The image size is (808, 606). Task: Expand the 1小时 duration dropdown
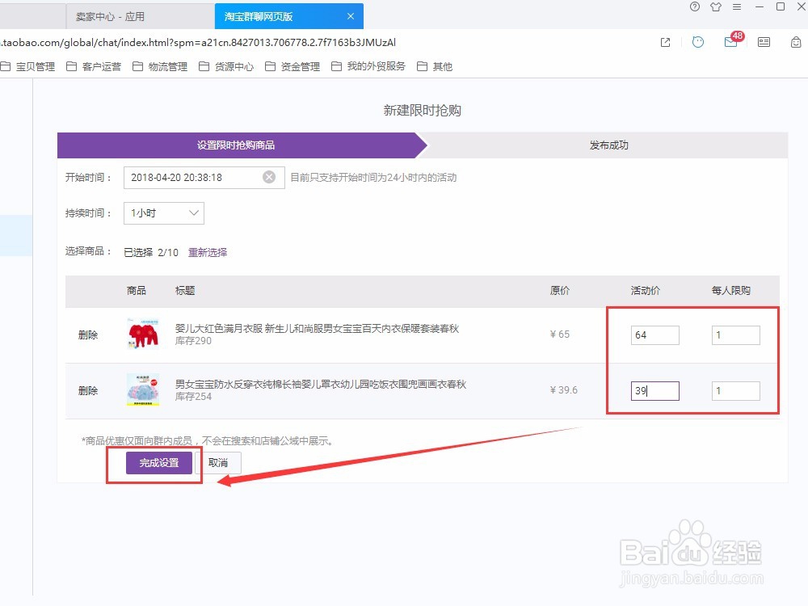click(163, 213)
